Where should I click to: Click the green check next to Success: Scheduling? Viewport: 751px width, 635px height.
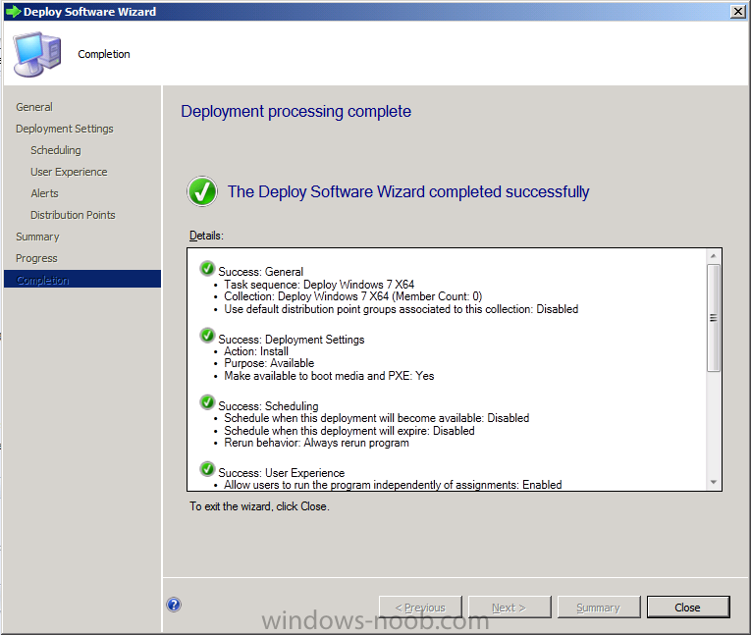point(207,402)
